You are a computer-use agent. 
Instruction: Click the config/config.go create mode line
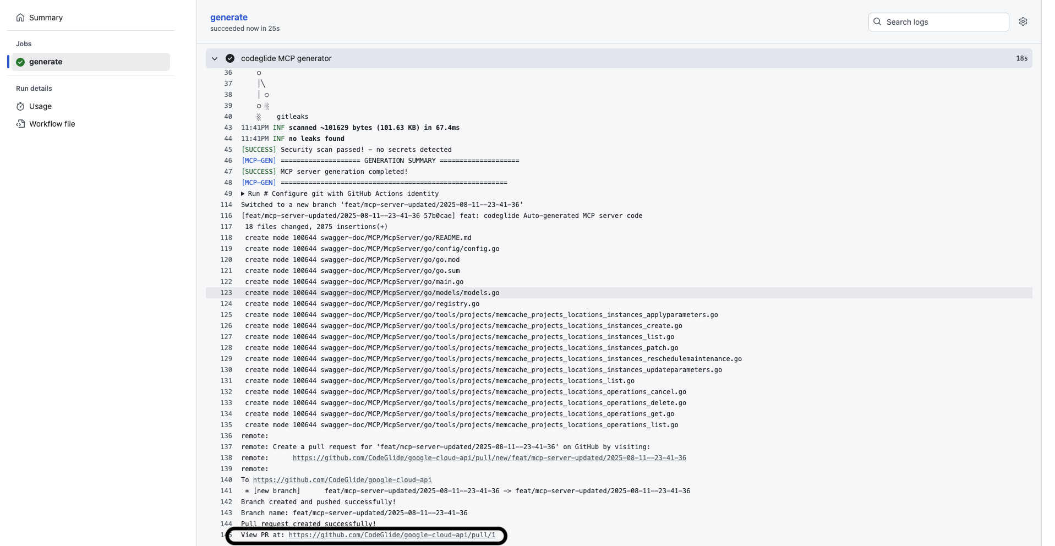pos(372,249)
